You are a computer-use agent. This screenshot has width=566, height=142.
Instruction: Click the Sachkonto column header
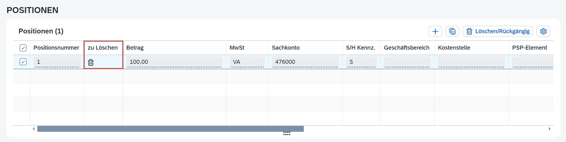tap(286, 48)
